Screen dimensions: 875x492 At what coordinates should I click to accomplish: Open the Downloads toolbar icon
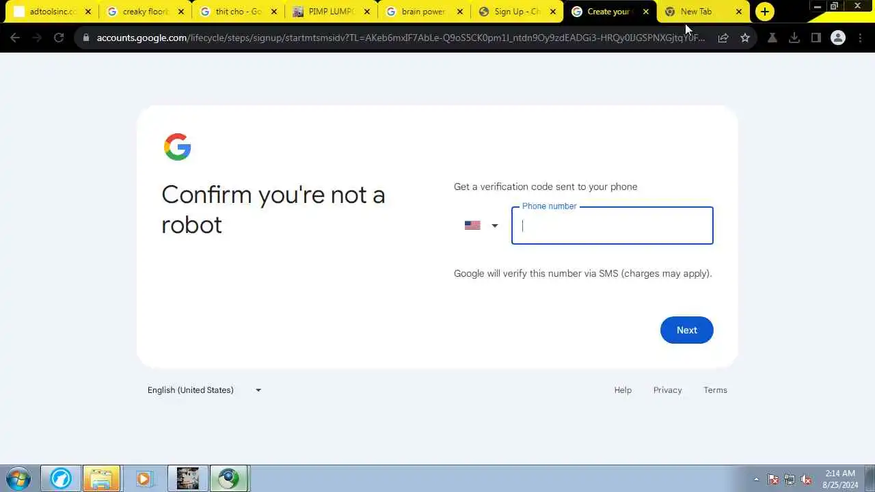tap(794, 38)
